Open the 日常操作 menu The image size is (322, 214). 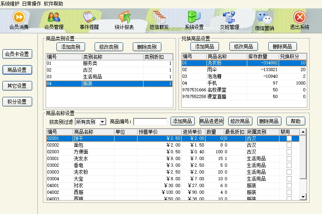coord(31,3)
